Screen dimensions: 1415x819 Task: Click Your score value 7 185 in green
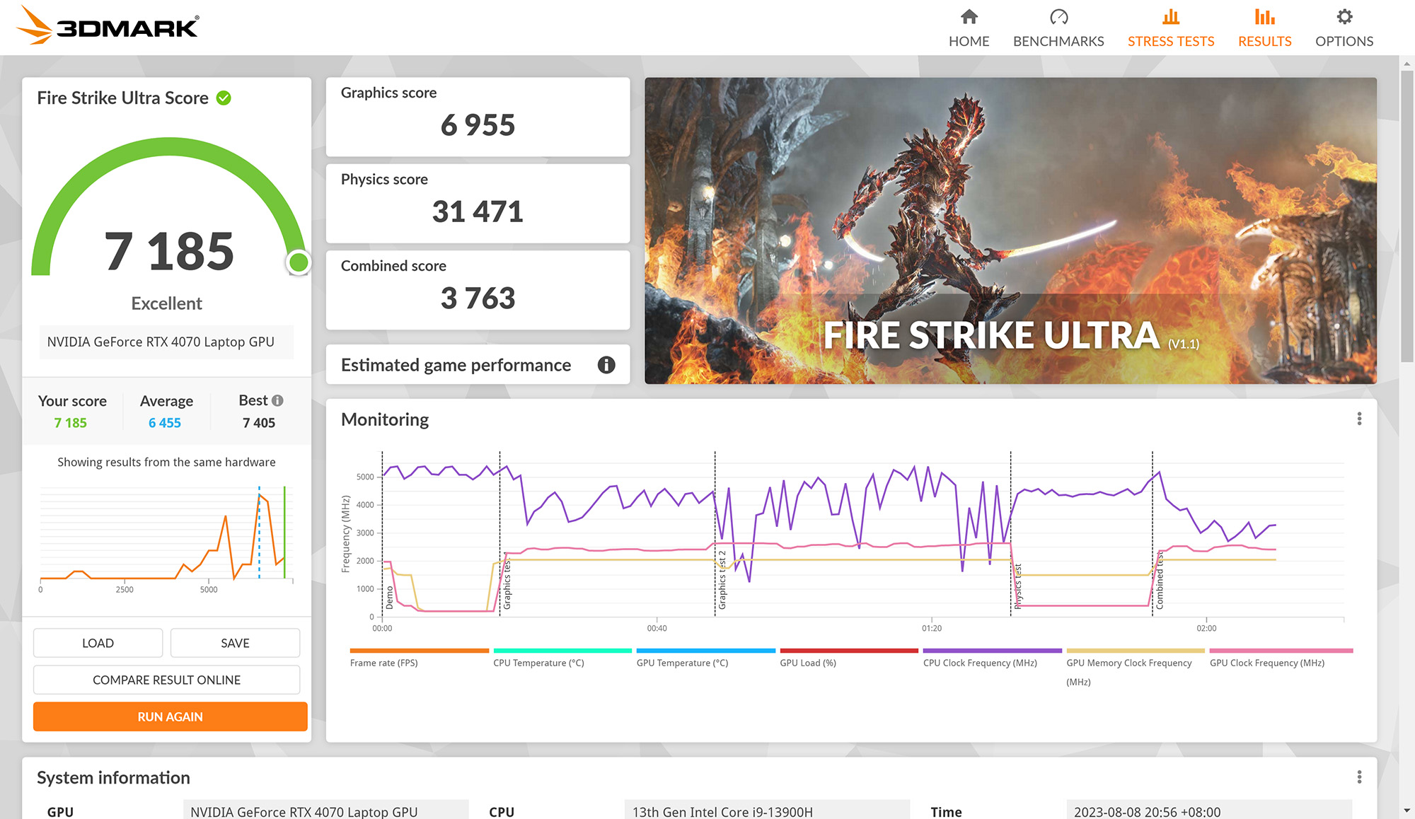point(71,423)
